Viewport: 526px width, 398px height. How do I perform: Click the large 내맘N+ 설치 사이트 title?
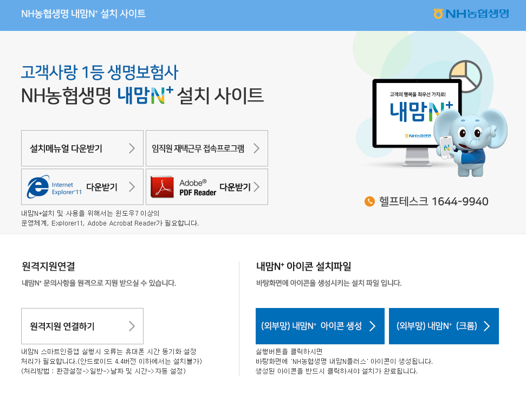coord(142,95)
